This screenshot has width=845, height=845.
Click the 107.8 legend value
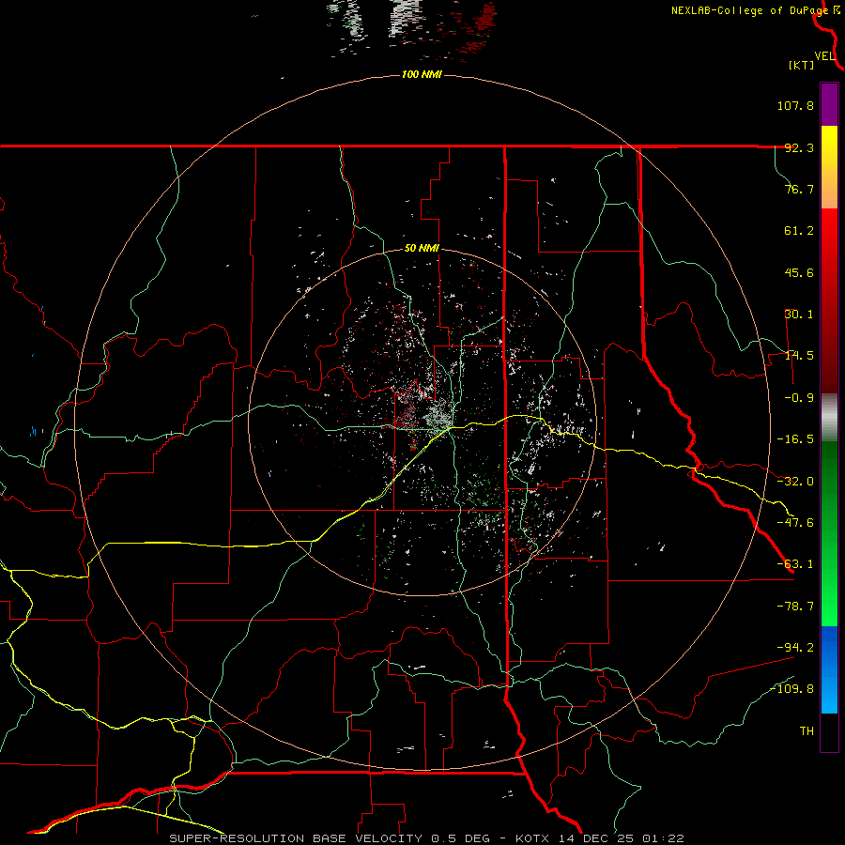[x=795, y=105]
